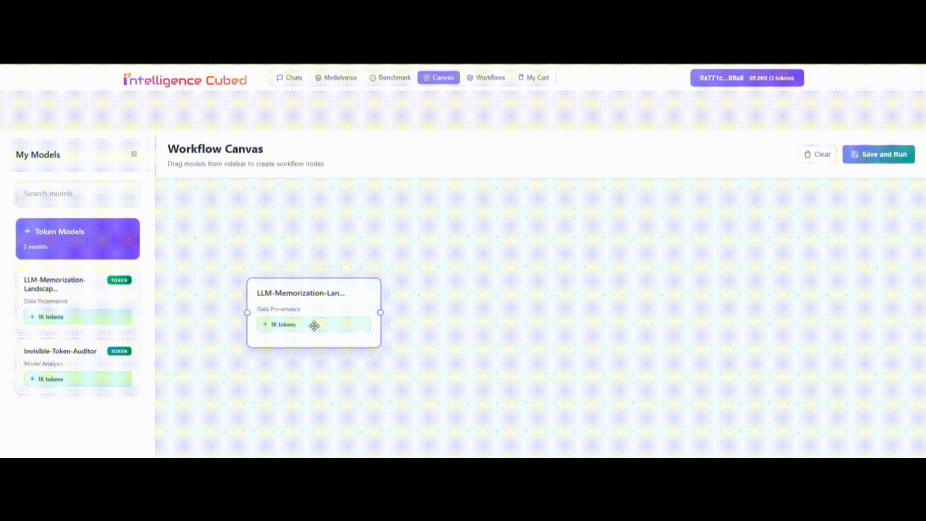Click the Intelligence Cubed logo
The height and width of the screenshot is (521, 926).
coord(186,80)
